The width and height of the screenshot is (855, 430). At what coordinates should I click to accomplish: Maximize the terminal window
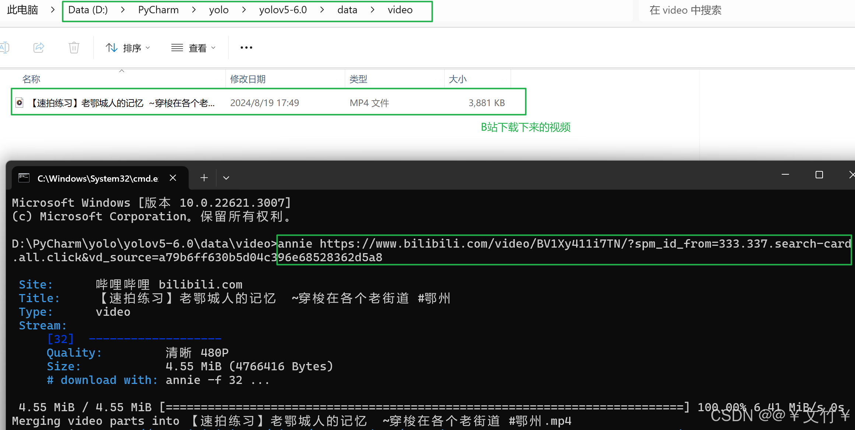tap(819, 175)
